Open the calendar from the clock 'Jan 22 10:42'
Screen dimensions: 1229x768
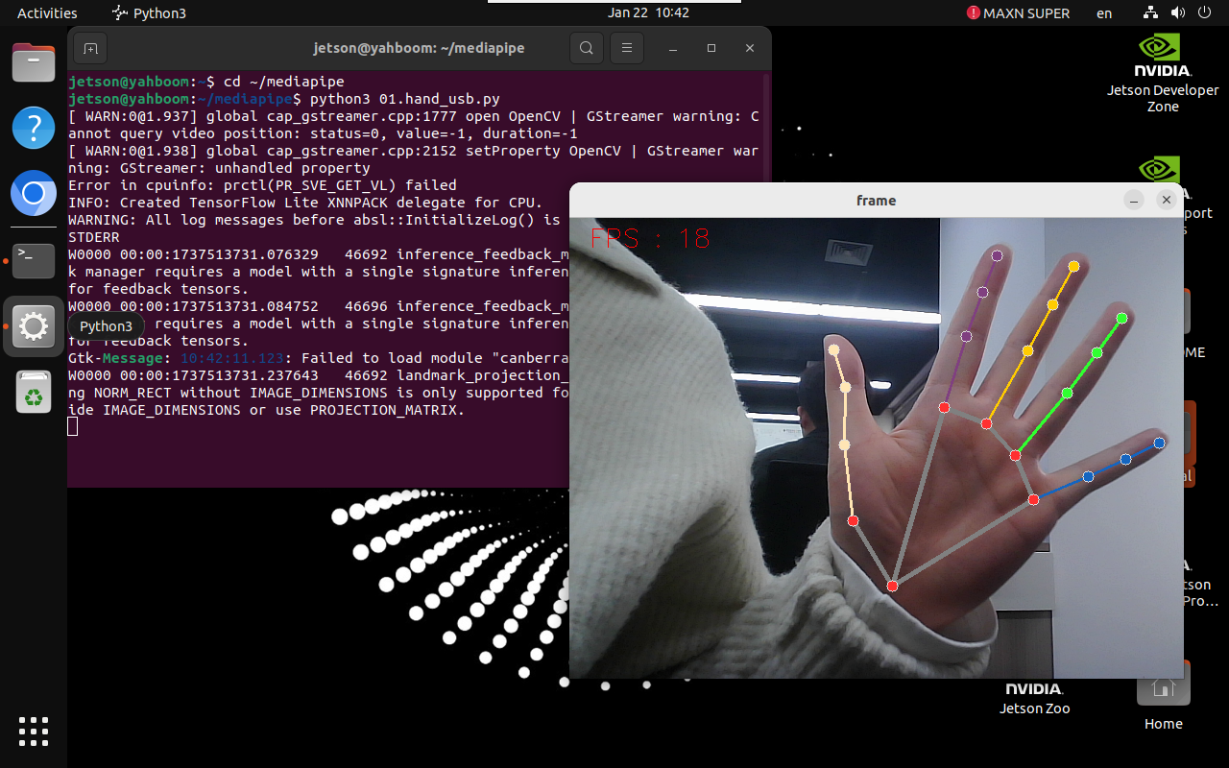649,13
